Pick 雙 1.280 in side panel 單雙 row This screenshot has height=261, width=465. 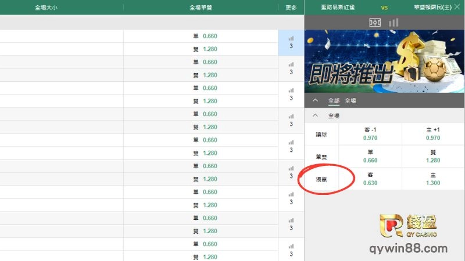(433, 156)
